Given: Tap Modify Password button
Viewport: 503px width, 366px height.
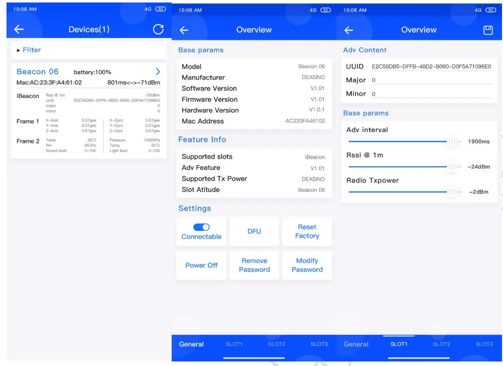Looking at the screenshot, I should [x=307, y=265].
